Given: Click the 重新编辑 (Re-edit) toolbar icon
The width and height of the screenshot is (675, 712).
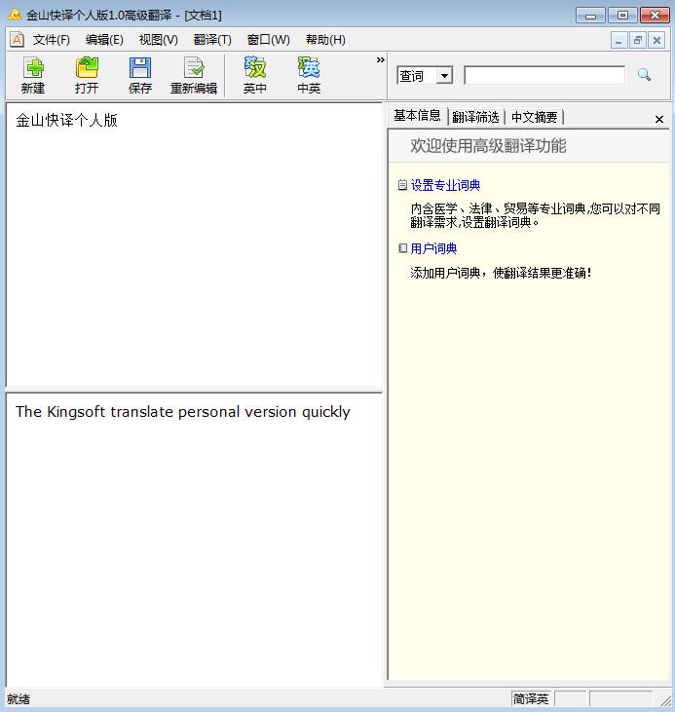Looking at the screenshot, I should pyautogui.click(x=194, y=75).
